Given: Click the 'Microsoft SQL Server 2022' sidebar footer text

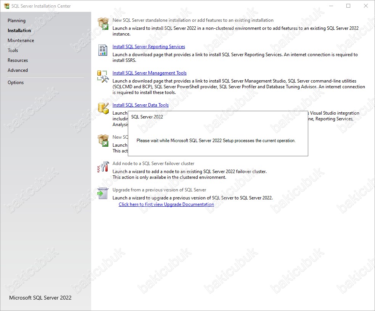Looking at the screenshot, I should (40, 298).
